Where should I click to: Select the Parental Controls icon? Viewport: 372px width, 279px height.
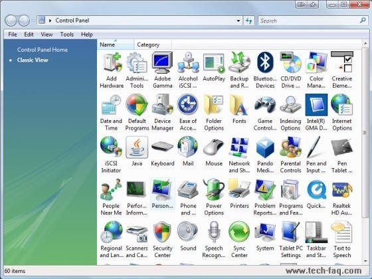pyautogui.click(x=290, y=147)
